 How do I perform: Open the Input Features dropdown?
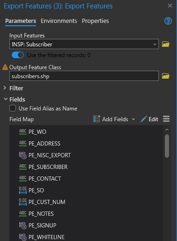155,44
